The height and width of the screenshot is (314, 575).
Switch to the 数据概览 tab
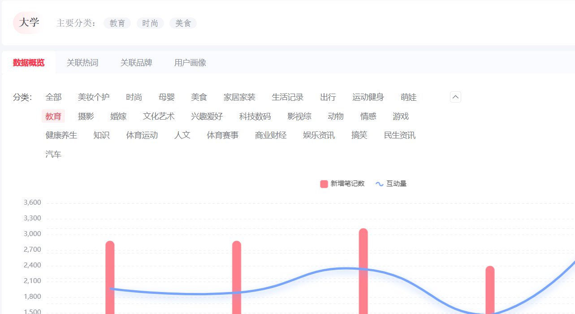(29, 63)
